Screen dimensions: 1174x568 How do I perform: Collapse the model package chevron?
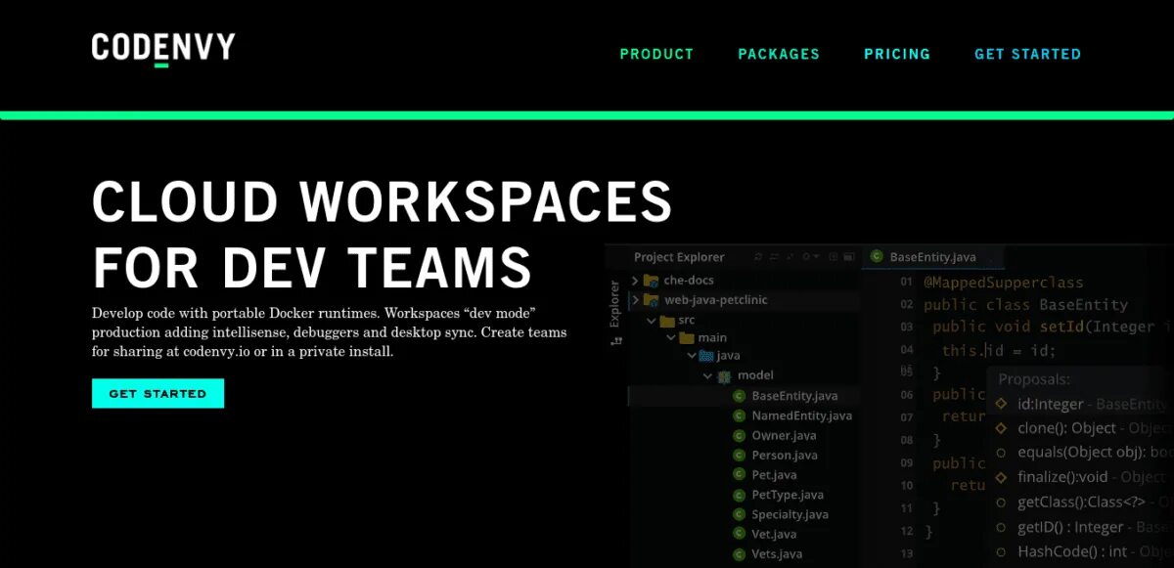707,375
